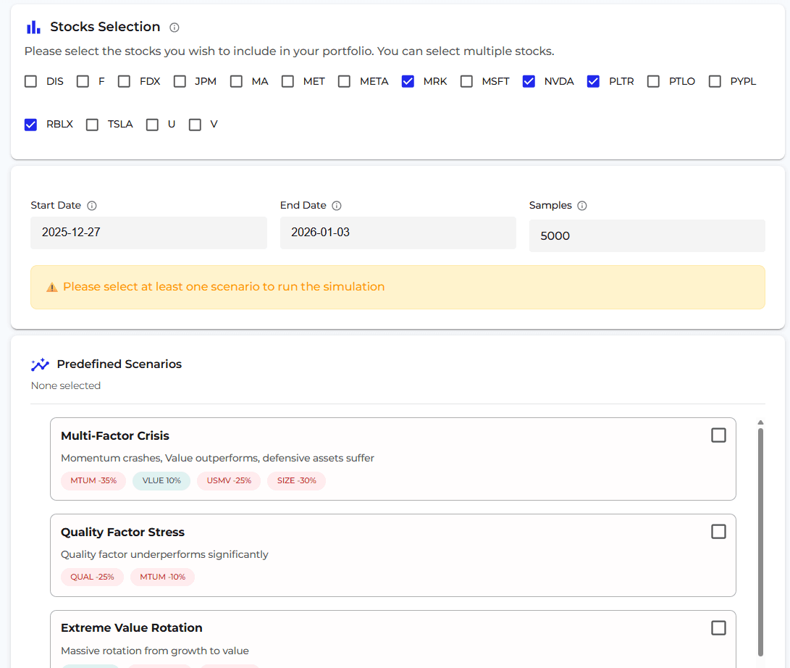Viewport: 790px width, 668px height.
Task: Click the MTUM -35% factor tag
Action: (93, 480)
